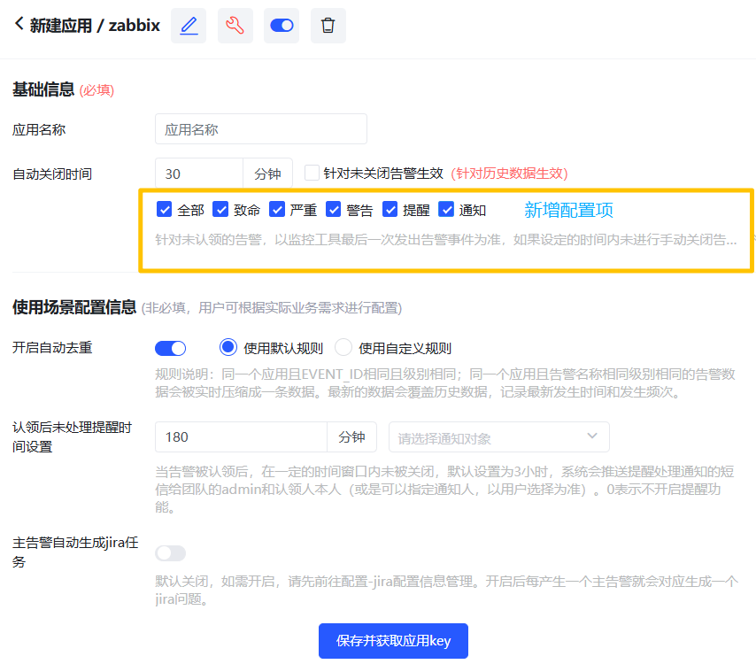Uncheck the 致命 severity checkbox

coord(220,210)
